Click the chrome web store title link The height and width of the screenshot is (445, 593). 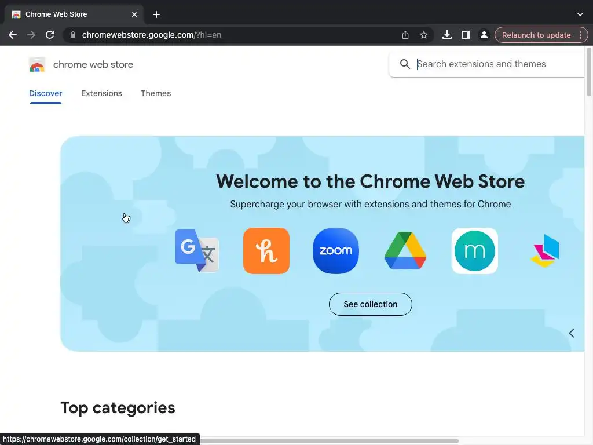coord(93,65)
